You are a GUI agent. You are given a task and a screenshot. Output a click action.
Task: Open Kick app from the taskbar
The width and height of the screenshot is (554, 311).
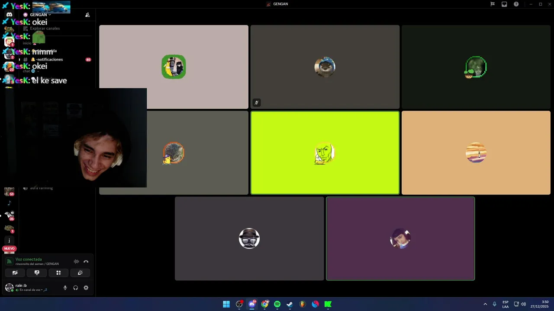[328, 304]
